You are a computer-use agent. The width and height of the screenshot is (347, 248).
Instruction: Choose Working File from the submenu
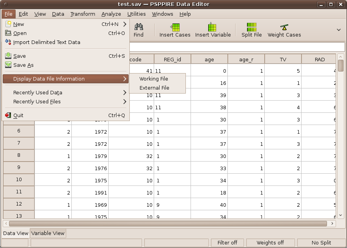157,79
